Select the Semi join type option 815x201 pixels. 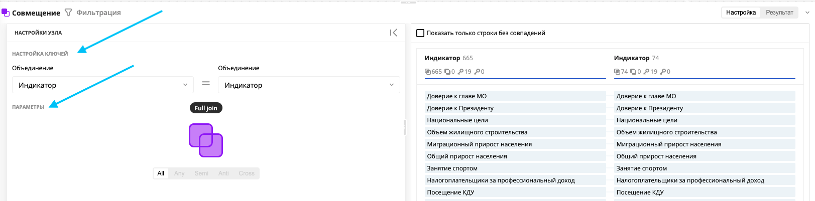point(201,173)
